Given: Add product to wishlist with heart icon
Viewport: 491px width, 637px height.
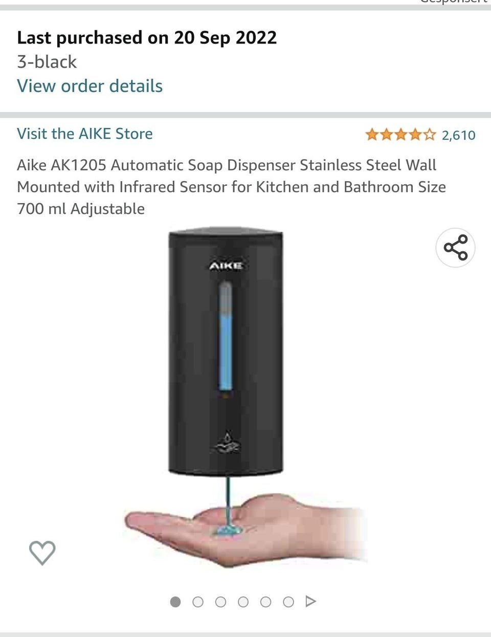Looking at the screenshot, I should [42, 553].
